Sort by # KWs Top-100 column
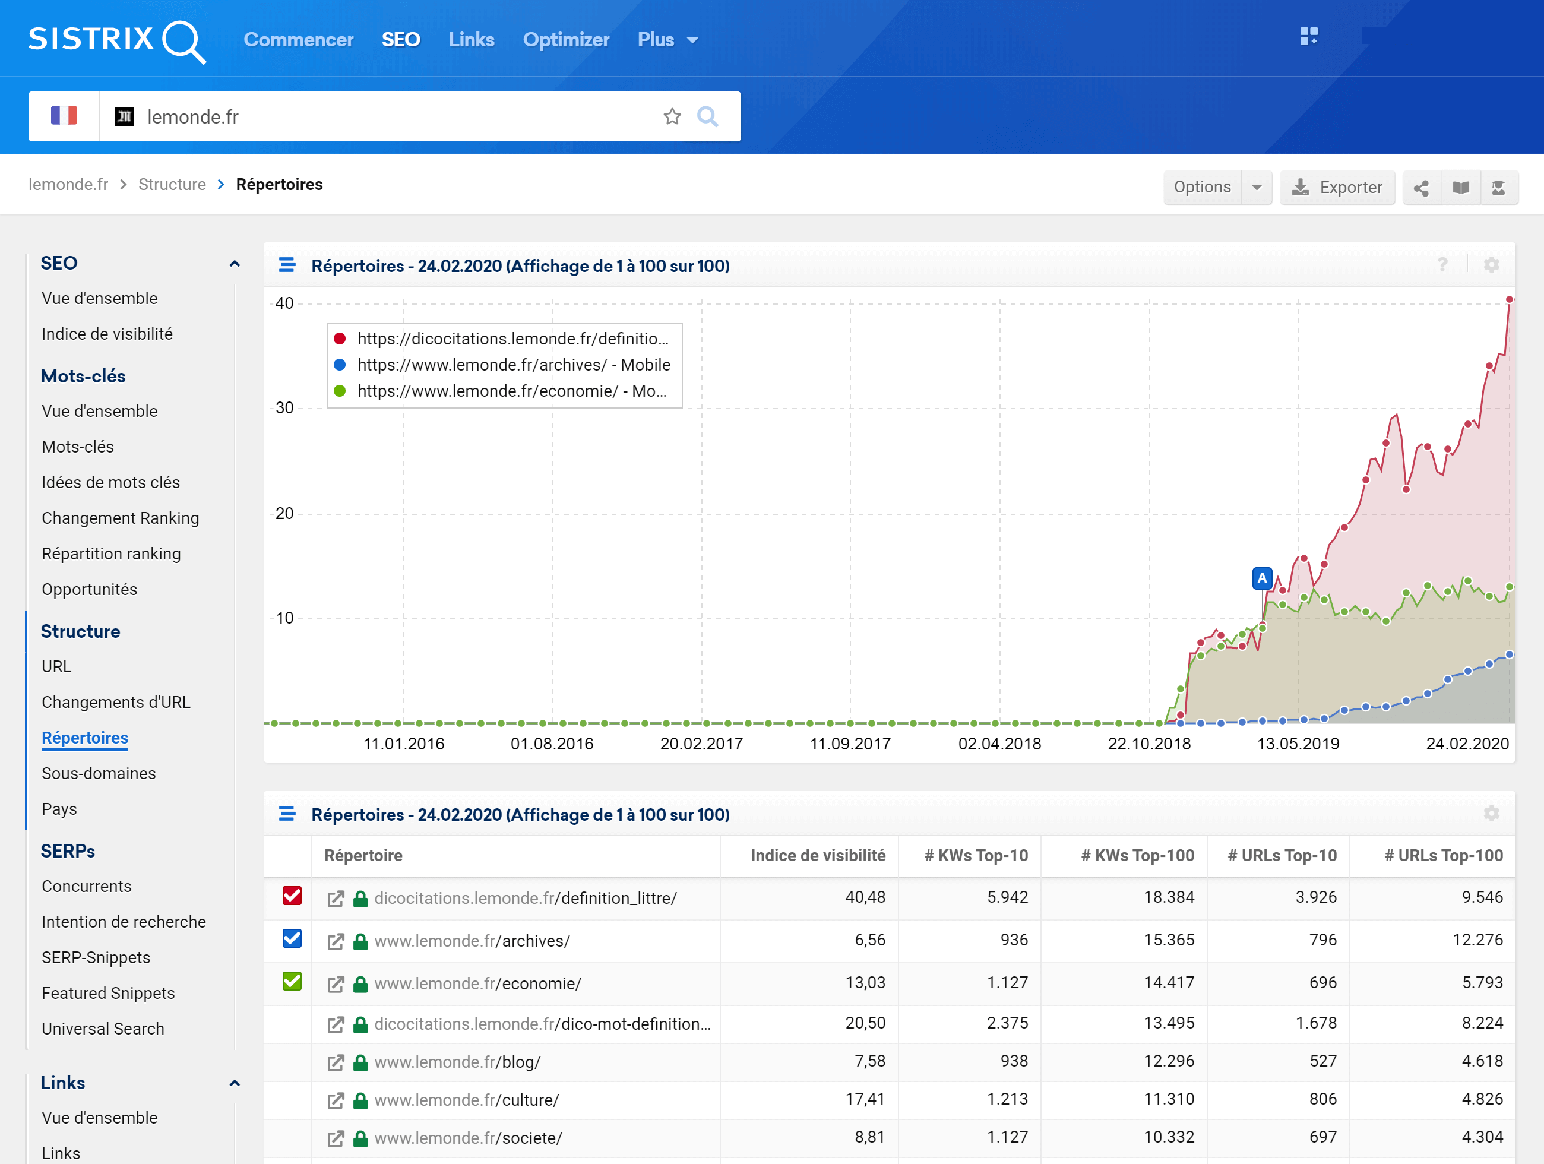The height and width of the screenshot is (1164, 1544). [x=1137, y=856]
